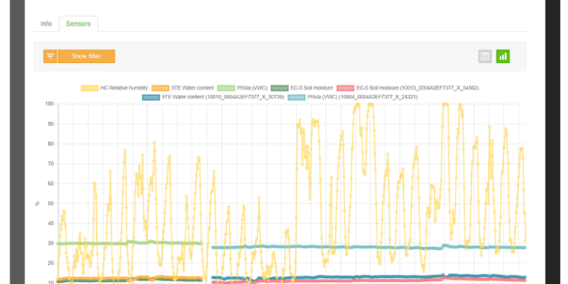Toggle dark green EC-5 Soil moisture swatch
This screenshot has width=568, height=284.
(x=280, y=88)
